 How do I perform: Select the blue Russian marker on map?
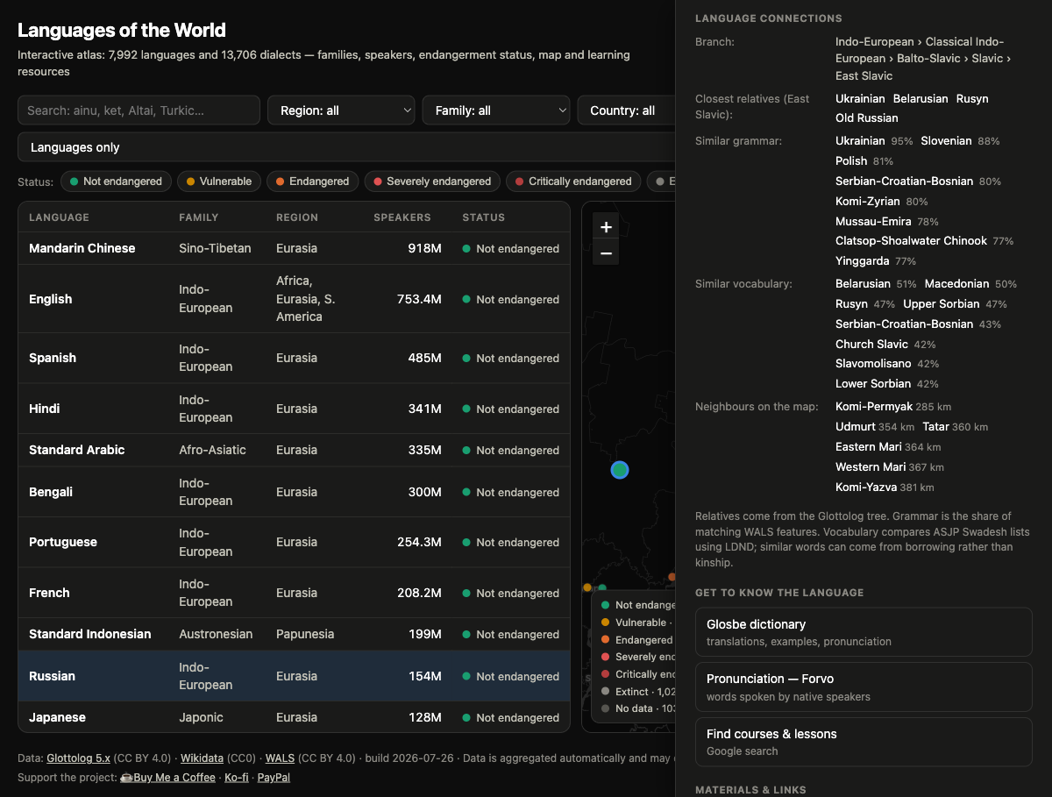point(620,470)
